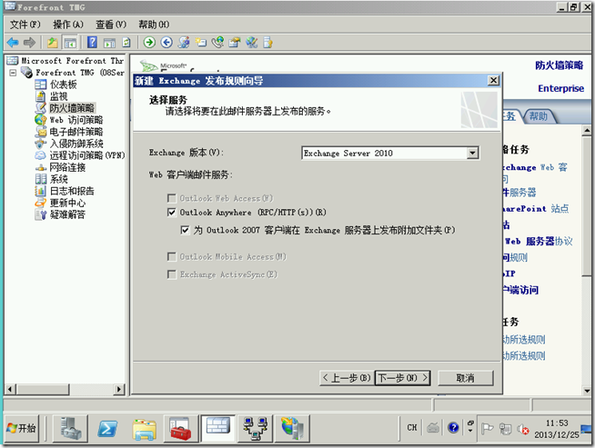Click the blue help icon in system tray
Image resolution: width=595 pixels, height=448 pixels.
pyautogui.click(x=453, y=427)
